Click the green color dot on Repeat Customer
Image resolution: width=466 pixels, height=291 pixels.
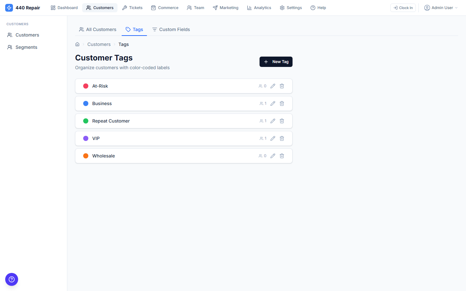[x=86, y=121]
